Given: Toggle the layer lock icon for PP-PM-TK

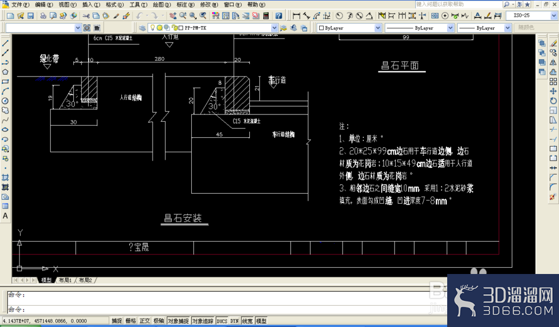Looking at the screenshot, I should point(174,28).
